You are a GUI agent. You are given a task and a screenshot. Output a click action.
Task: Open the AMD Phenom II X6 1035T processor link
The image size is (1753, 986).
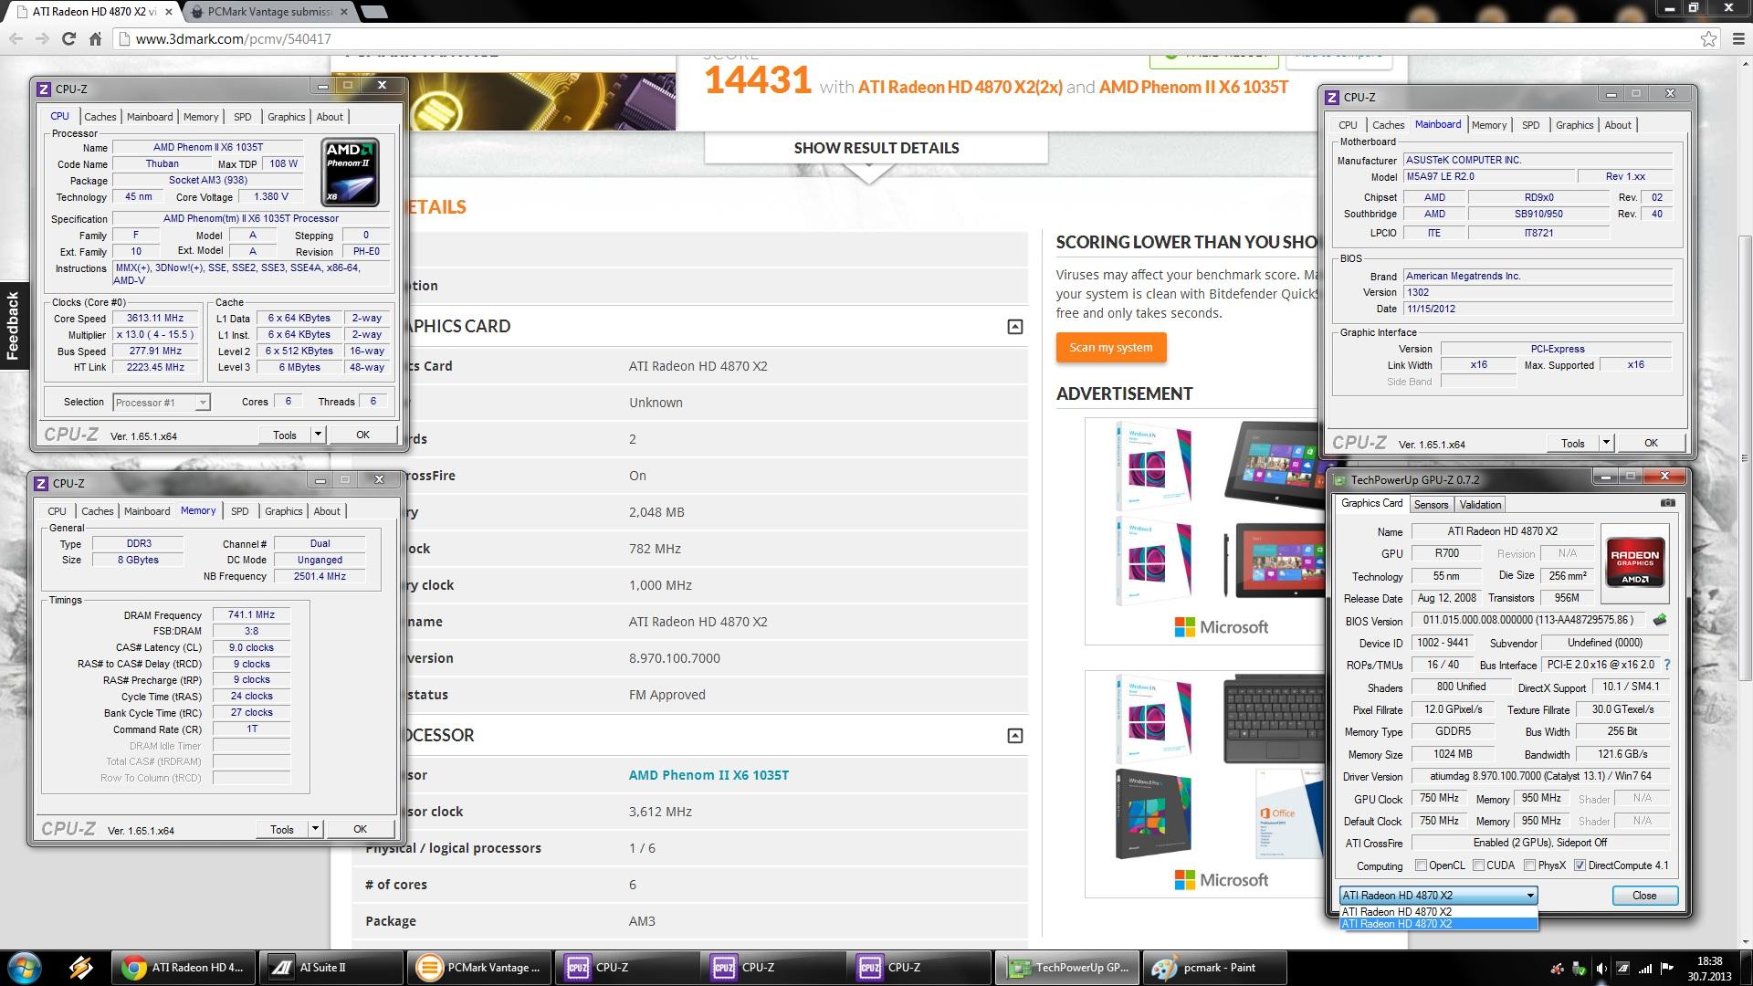pos(709,774)
